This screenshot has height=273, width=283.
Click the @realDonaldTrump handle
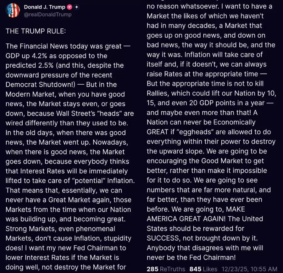(x=48, y=14)
